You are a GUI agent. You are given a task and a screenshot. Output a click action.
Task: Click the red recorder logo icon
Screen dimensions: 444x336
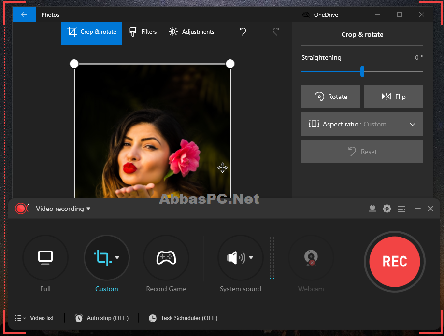(22, 209)
